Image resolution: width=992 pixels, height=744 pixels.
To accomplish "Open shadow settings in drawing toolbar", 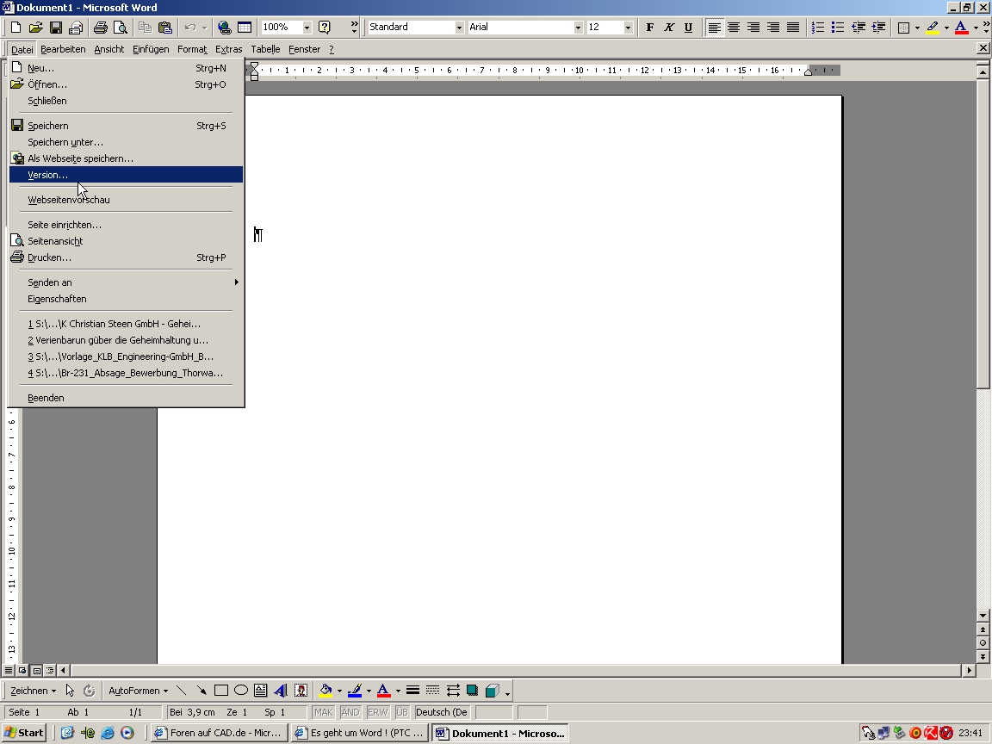I will 472,691.
